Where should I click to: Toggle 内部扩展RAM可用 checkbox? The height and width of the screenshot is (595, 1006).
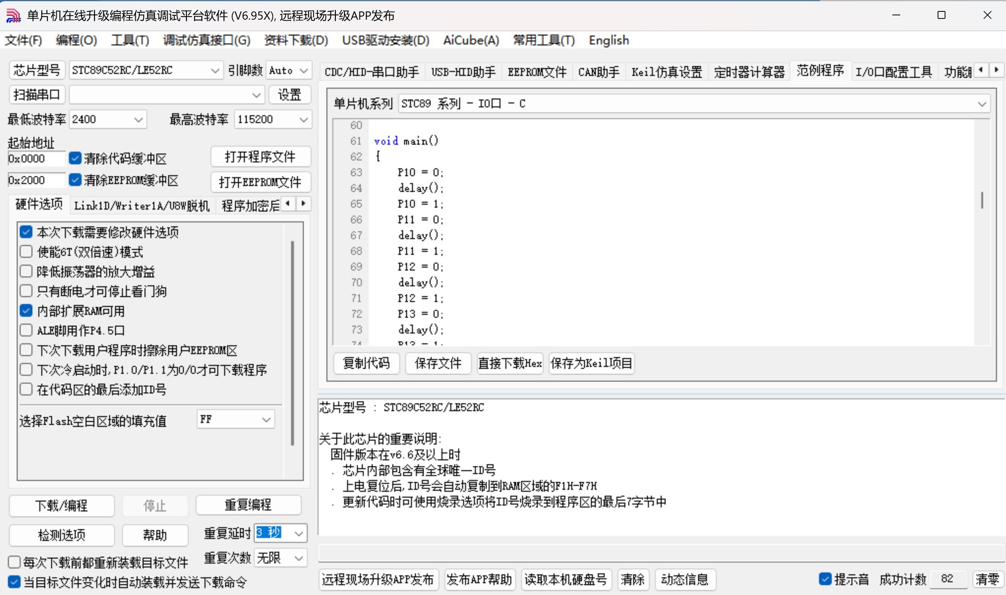click(x=26, y=310)
